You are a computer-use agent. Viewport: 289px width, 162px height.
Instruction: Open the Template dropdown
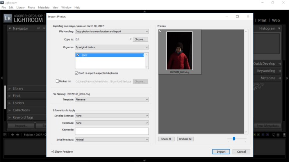[112, 99]
